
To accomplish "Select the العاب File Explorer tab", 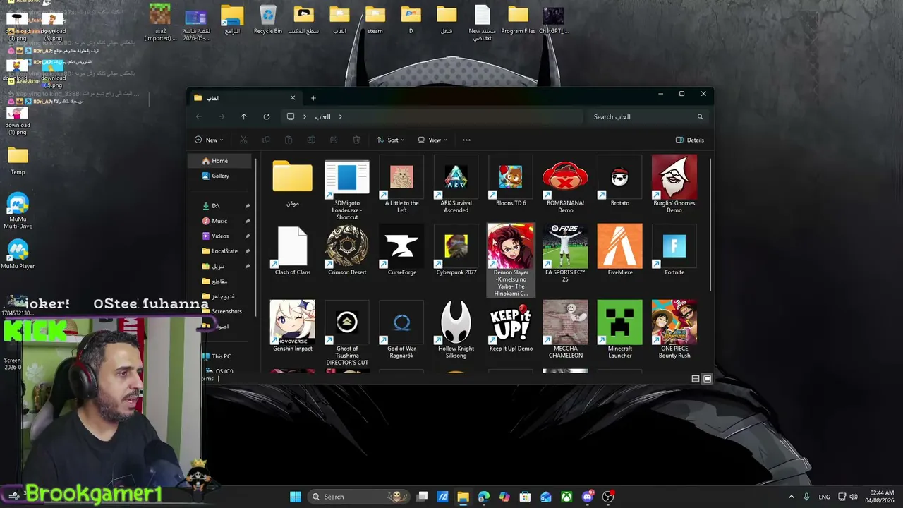I will (x=244, y=98).
